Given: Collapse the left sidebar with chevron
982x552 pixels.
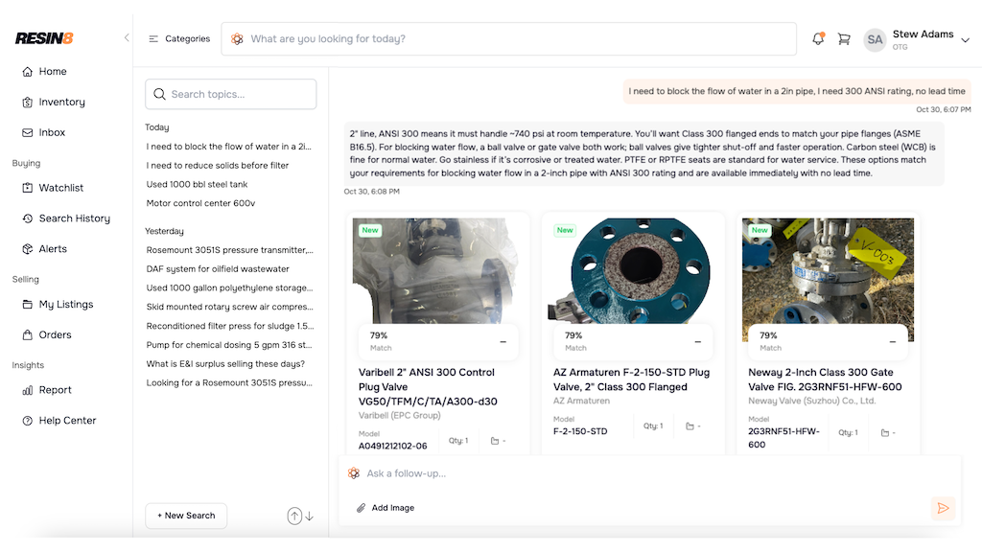Looking at the screenshot, I should click(127, 38).
